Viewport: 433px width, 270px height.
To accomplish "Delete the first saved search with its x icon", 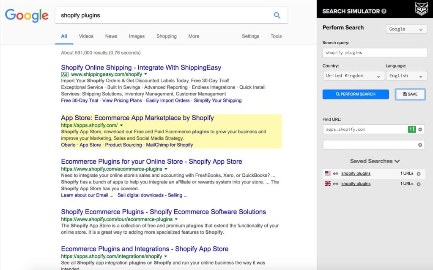I will tap(419, 173).
